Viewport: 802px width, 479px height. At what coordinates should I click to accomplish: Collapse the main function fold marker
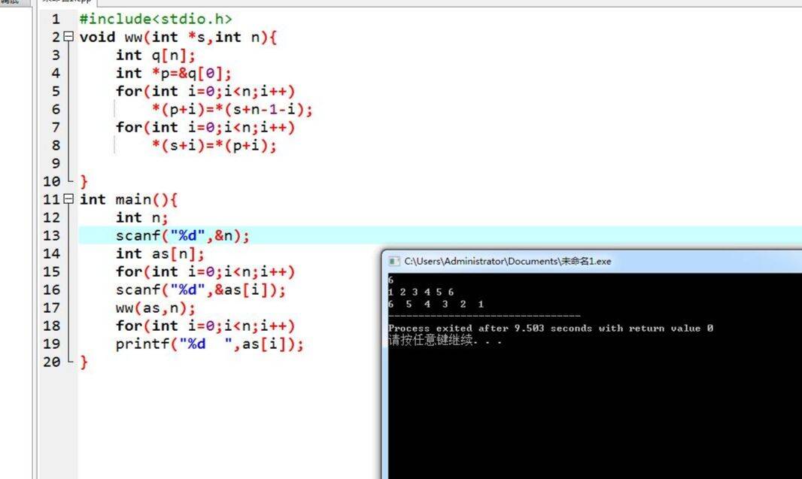[x=68, y=199]
